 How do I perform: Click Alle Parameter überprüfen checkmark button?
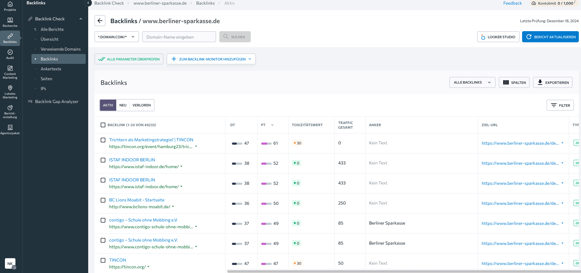(x=129, y=59)
